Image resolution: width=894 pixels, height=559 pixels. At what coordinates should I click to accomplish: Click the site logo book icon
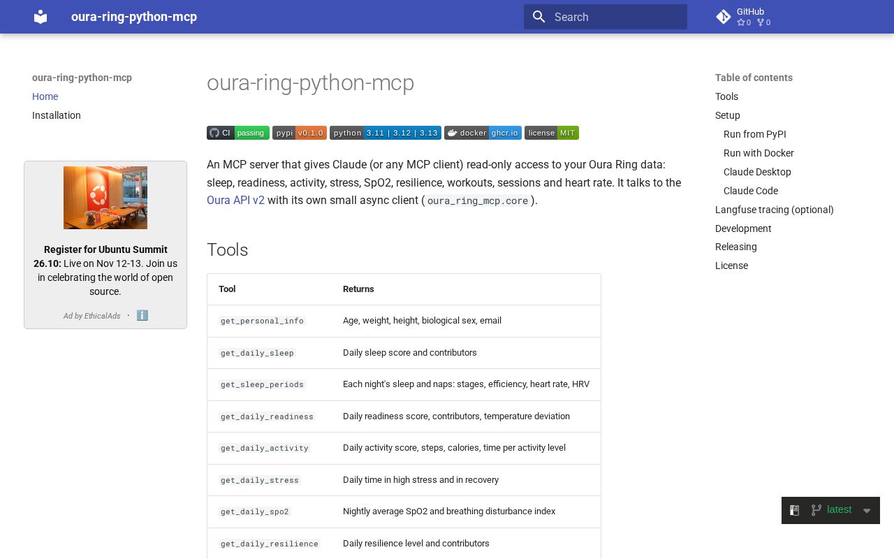click(x=41, y=17)
